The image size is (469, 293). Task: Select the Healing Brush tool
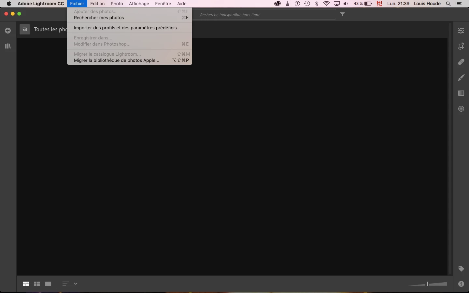[x=461, y=62]
